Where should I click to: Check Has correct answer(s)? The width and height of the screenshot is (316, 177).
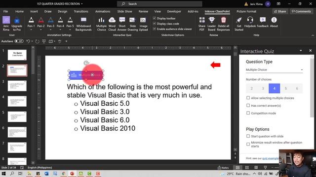pos(248,105)
